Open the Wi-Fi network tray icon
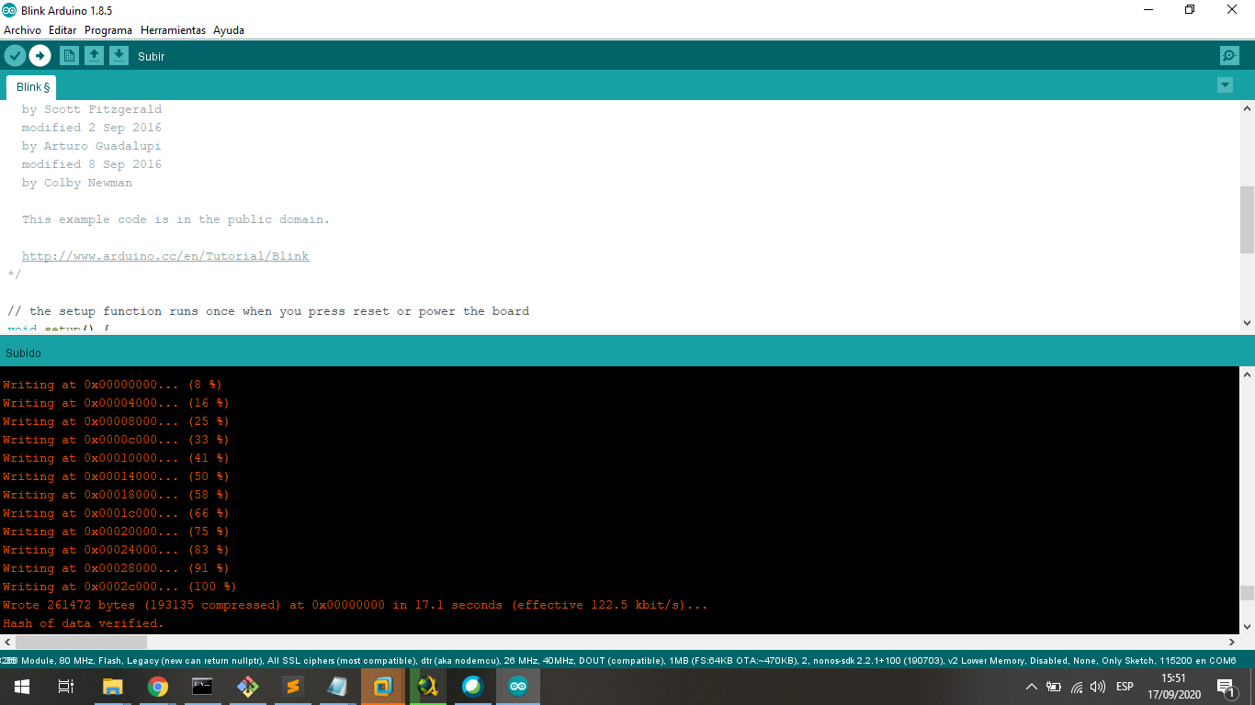The width and height of the screenshot is (1255, 705). click(1077, 687)
